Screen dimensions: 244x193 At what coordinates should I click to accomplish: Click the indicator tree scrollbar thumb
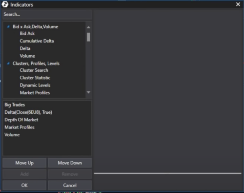tap(88, 37)
